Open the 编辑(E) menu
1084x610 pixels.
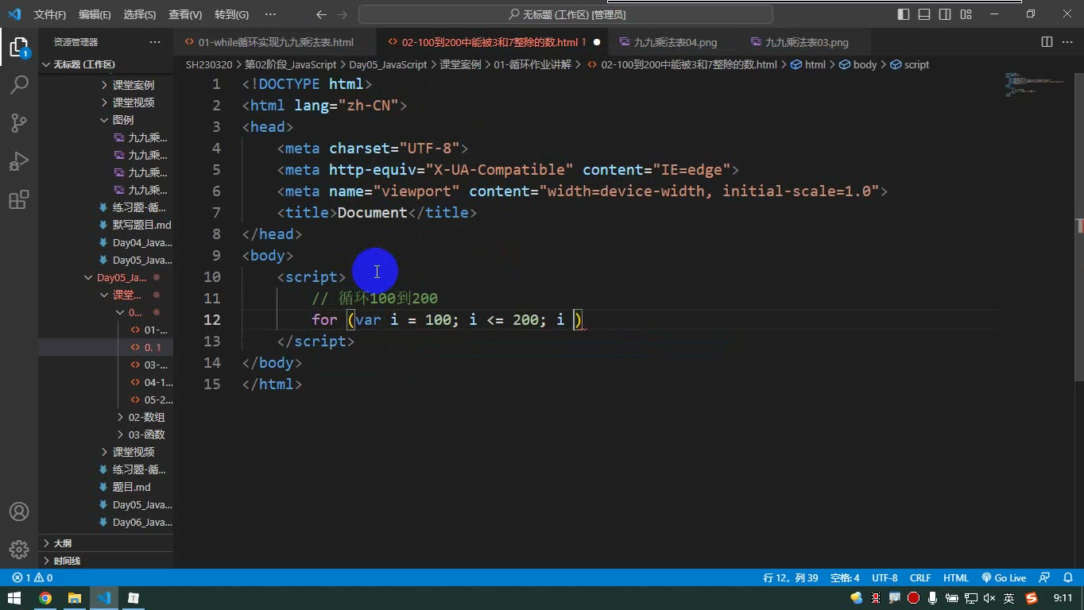[x=95, y=15]
